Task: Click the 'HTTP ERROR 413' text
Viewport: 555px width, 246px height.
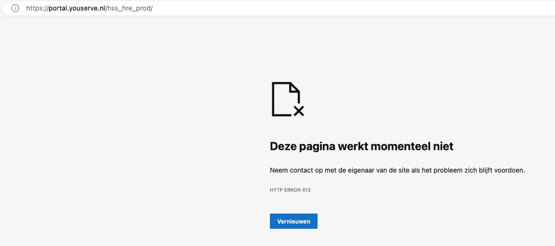Action: [290, 190]
